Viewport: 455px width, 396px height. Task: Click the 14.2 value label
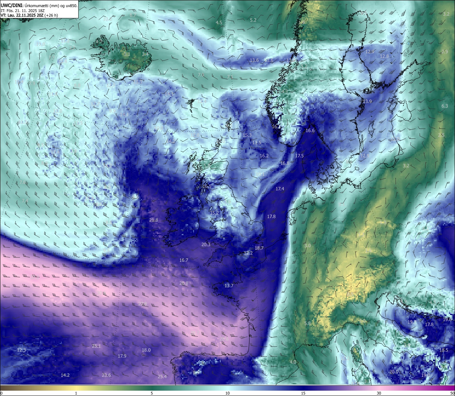65,375
